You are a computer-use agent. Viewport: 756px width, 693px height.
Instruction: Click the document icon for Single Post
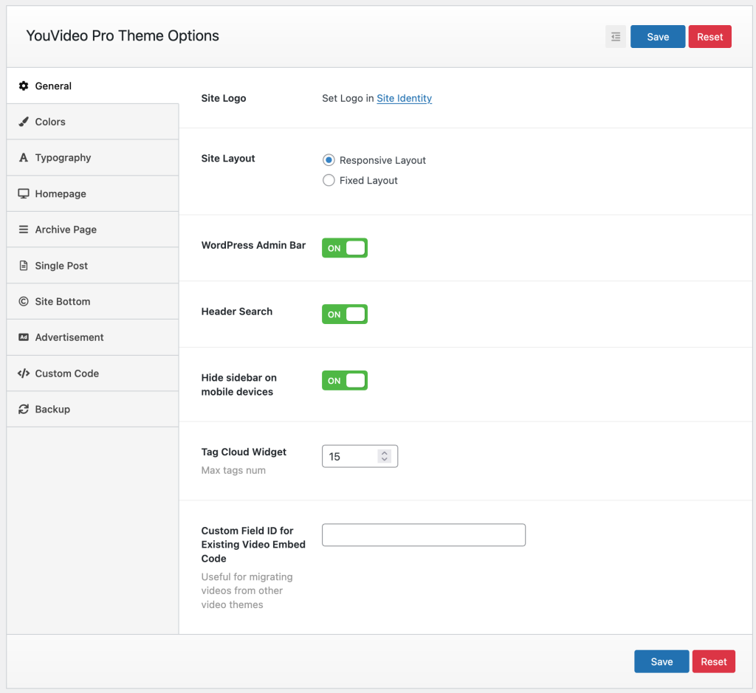[24, 266]
